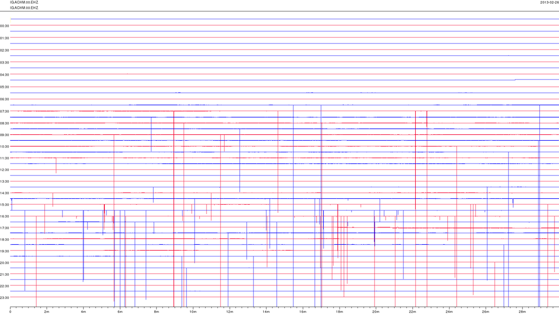Select the 24m tick label on time axis
This screenshot has width=559, height=314.
click(x=448, y=312)
